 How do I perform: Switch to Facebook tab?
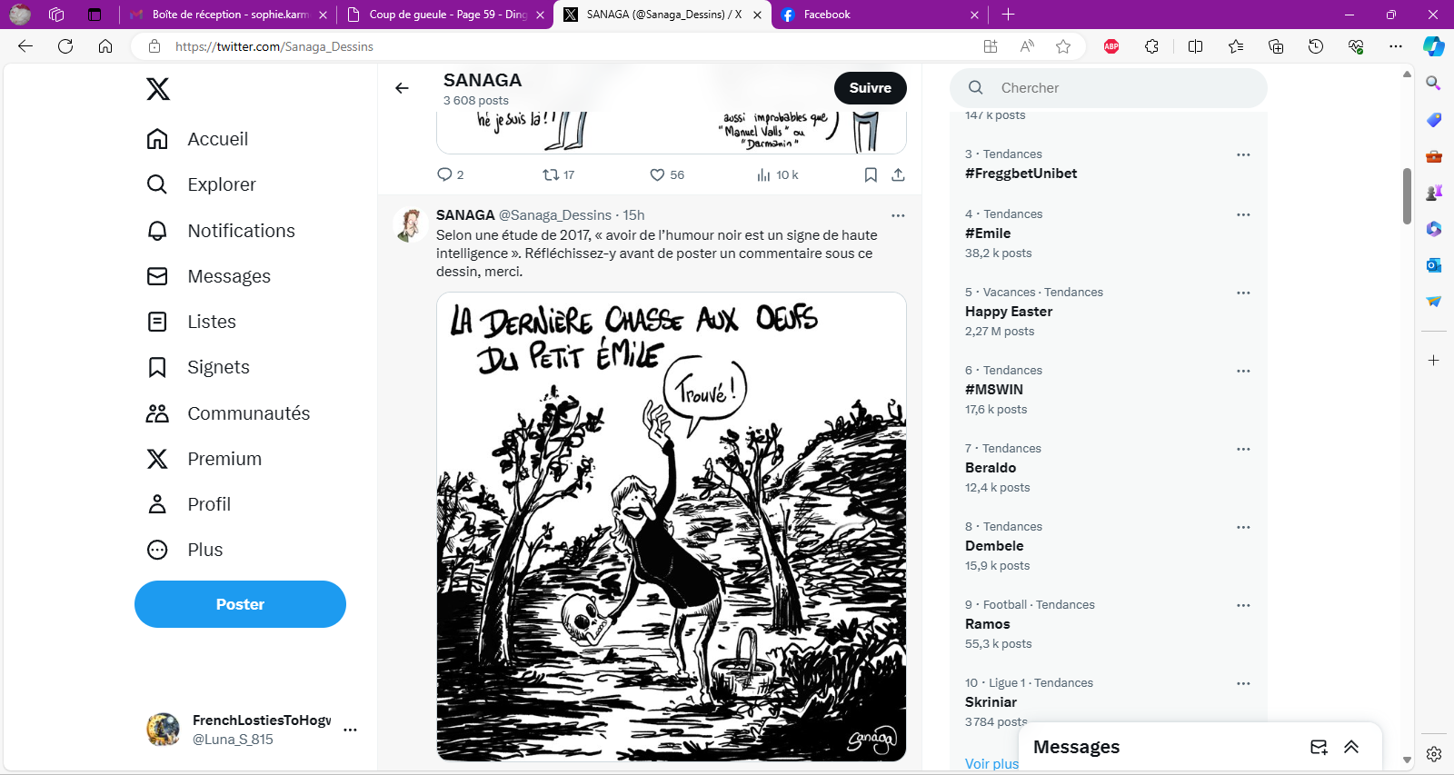pyautogui.click(x=880, y=15)
